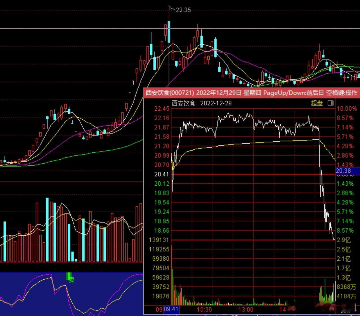Select the 09:41 time cursor label
360x316 pixels.
[171, 309]
